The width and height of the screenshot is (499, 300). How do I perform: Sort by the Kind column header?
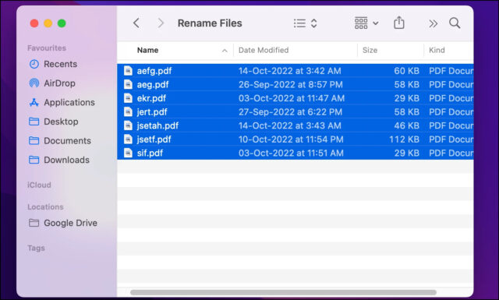(x=437, y=51)
